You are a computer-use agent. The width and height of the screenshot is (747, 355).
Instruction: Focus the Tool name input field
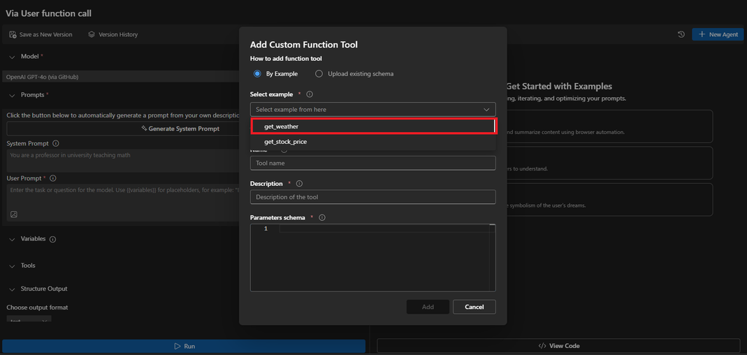373,163
